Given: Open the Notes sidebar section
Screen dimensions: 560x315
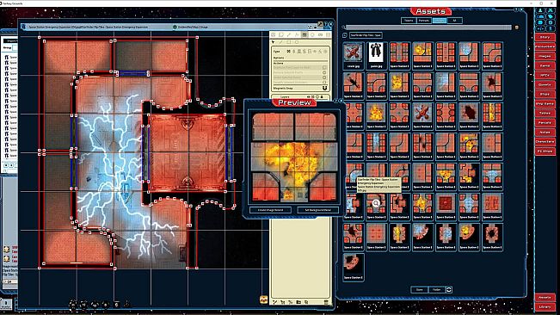Looking at the screenshot, I should pos(545,132).
